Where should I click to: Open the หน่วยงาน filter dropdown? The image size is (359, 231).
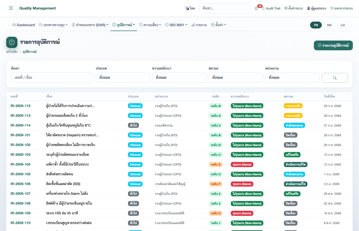[292, 78]
